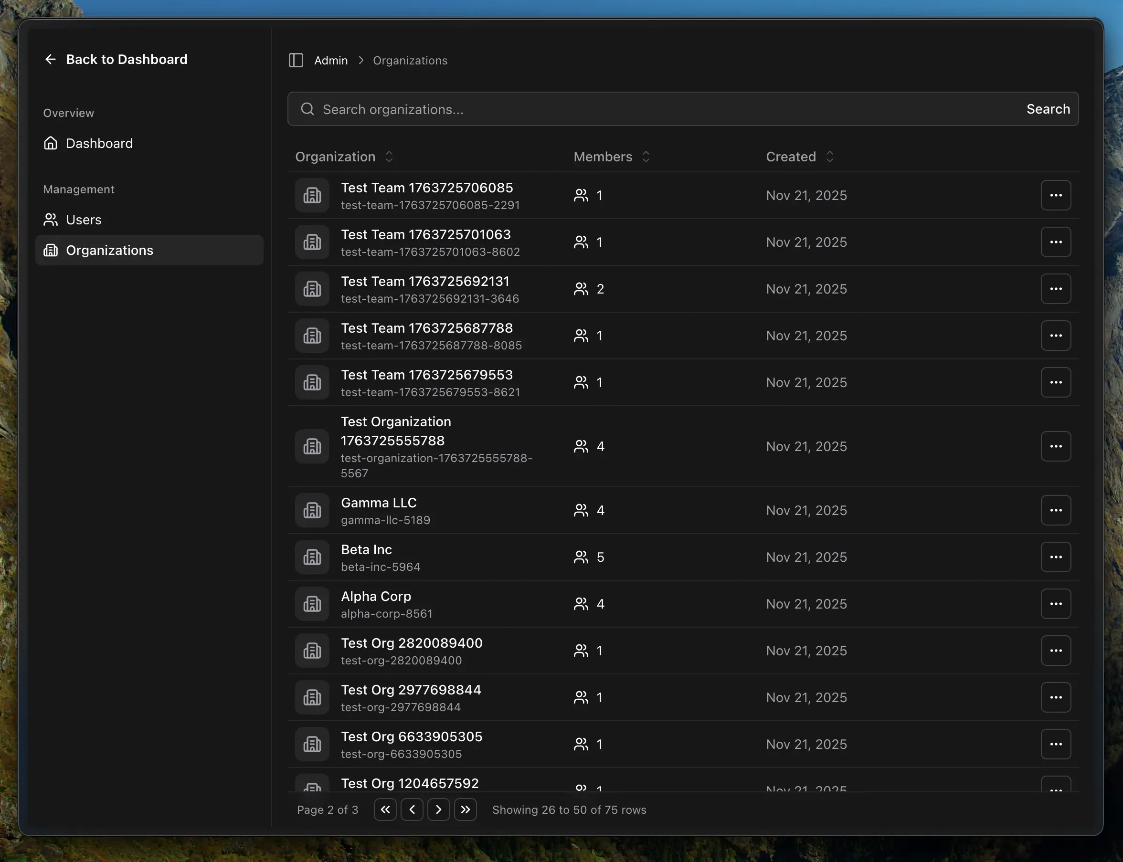The image size is (1123, 862).
Task: Open actions menu for Gamma LLC
Action: (x=1055, y=510)
